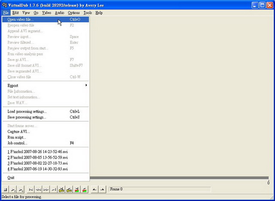
Task: Open recent file 2007-08-02 22-27-18-73.avi
Action: pos(46,163)
